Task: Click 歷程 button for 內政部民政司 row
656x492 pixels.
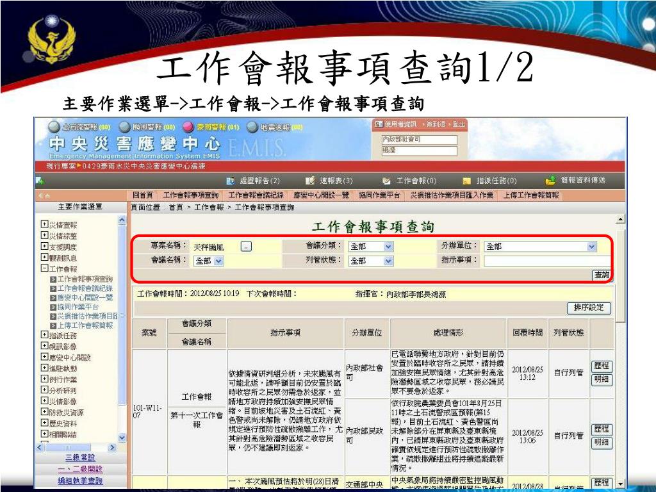Action: click(602, 429)
